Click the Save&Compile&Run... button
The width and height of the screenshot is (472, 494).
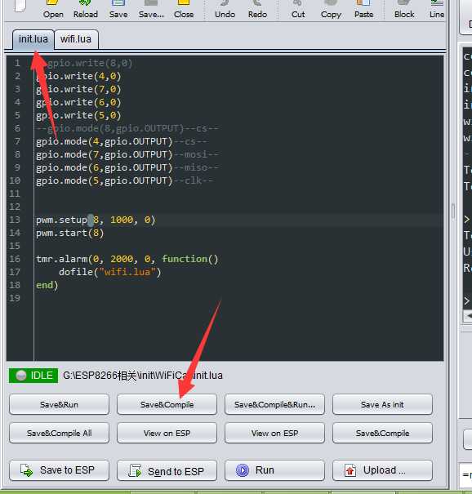(274, 404)
